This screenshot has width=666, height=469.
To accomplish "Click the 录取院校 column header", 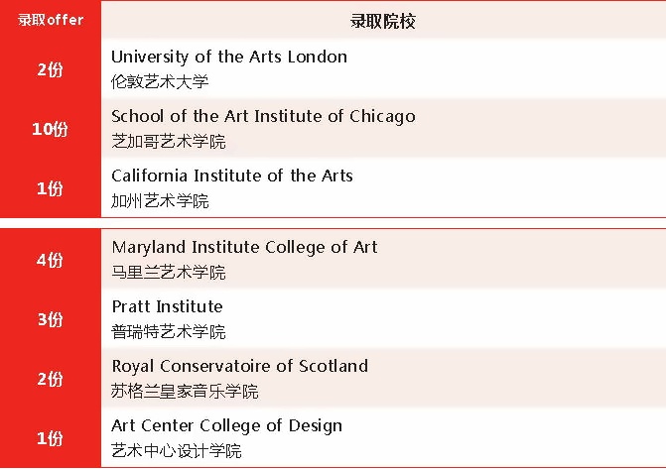I will click(x=383, y=21).
